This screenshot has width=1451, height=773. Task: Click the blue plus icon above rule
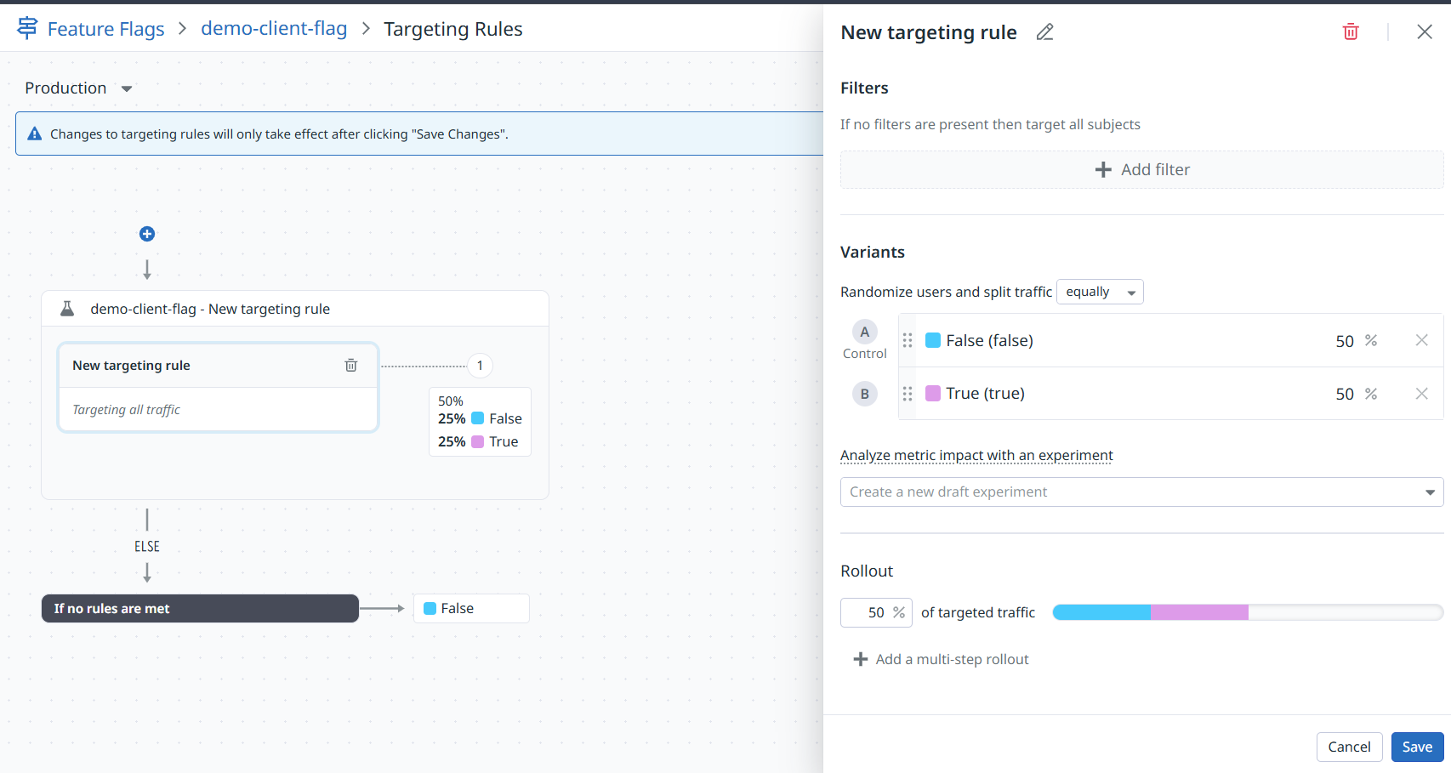[x=147, y=234]
